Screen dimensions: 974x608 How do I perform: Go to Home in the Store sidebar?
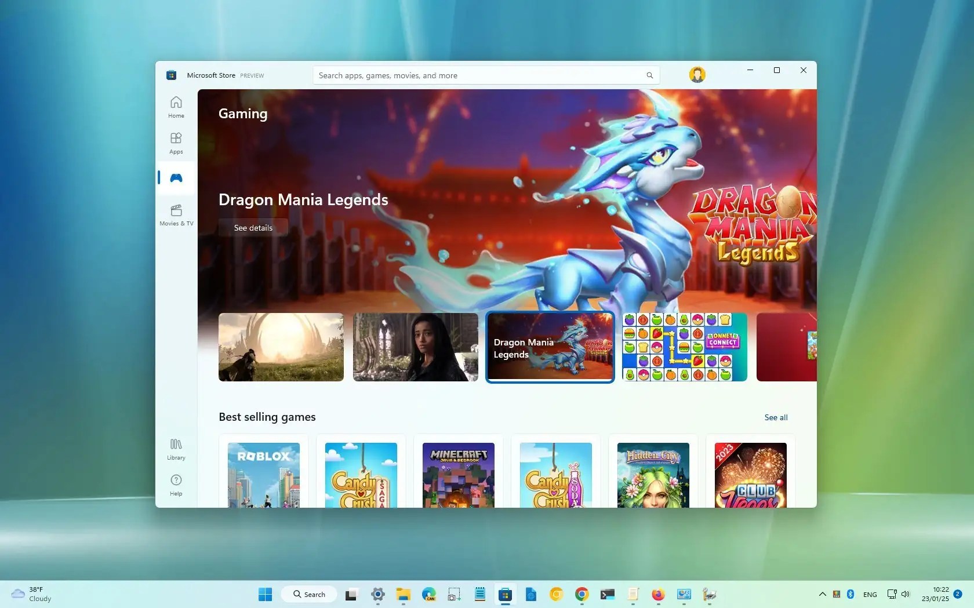pos(176,107)
